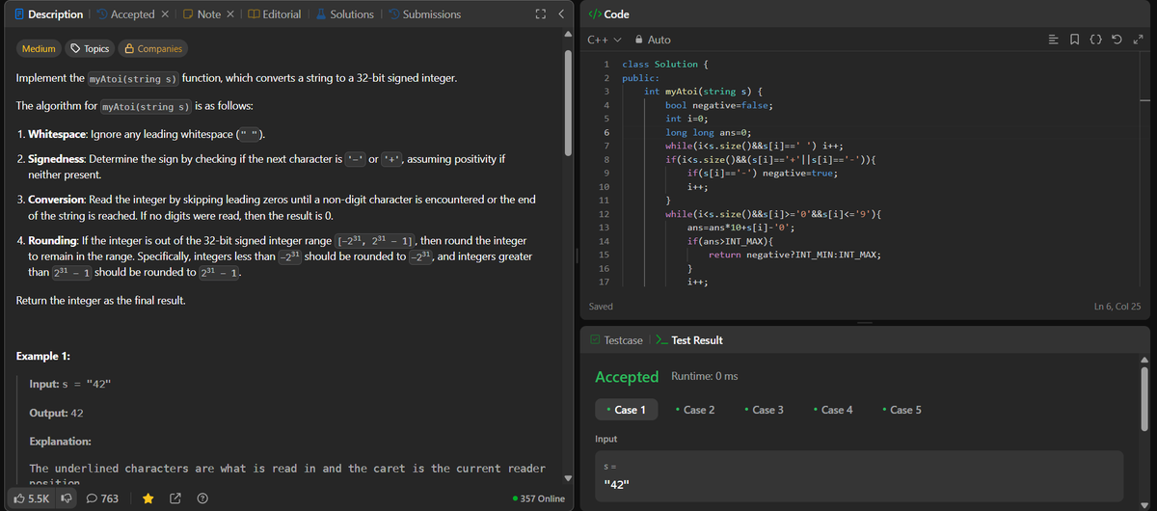Viewport: 1157px width, 511px height.
Task: Click the inline 'myAtoi(string s)' code in first sentence
Action: tap(133, 77)
